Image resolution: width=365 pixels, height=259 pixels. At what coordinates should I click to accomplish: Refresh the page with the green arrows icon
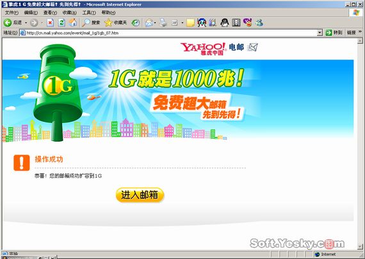coord(61,22)
